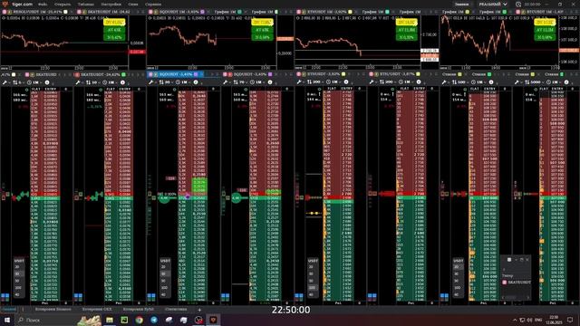The width and height of the screenshot is (580, 326).
Task: Open the Файл menu
Action: tap(43, 4)
